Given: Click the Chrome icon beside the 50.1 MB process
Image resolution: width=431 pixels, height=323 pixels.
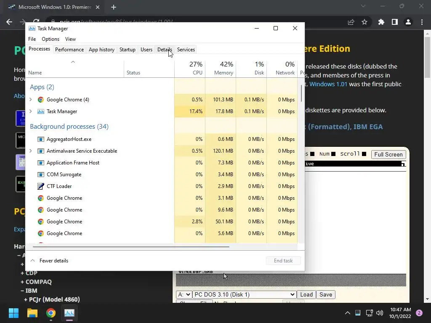Looking at the screenshot, I should click(x=41, y=222).
